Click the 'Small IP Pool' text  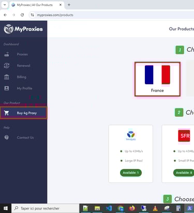(x=186, y=161)
